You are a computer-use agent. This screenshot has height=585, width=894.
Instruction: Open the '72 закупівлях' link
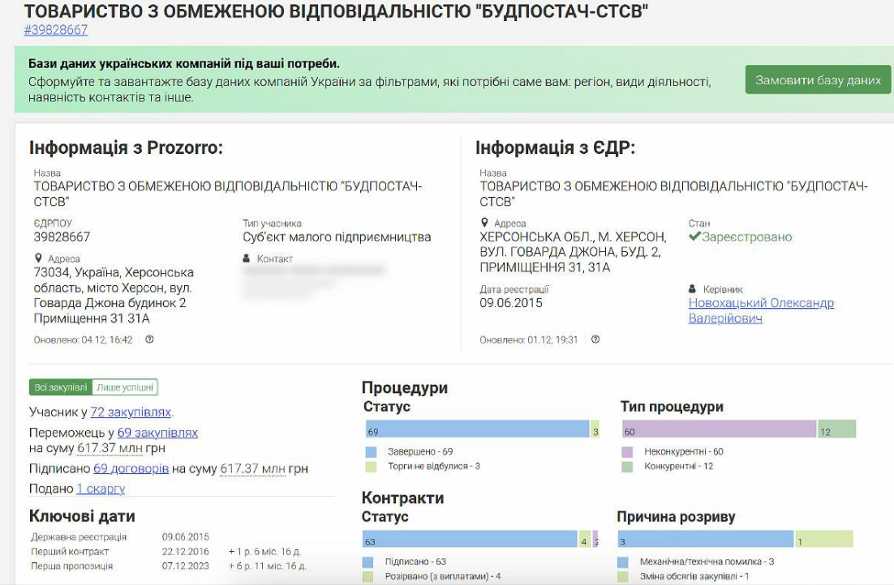[x=131, y=412]
